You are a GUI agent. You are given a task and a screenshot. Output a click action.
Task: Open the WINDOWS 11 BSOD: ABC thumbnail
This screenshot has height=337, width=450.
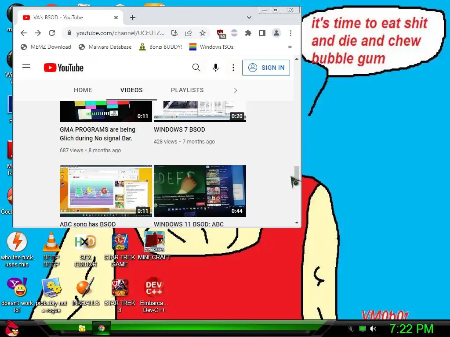coord(200,191)
